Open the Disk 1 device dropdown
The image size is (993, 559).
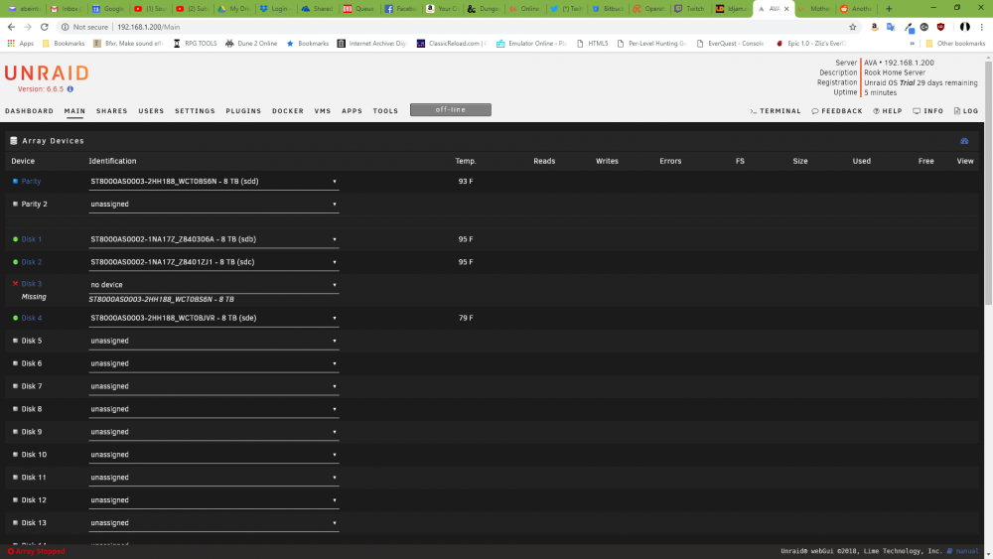pyautogui.click(x=214, y=239)
